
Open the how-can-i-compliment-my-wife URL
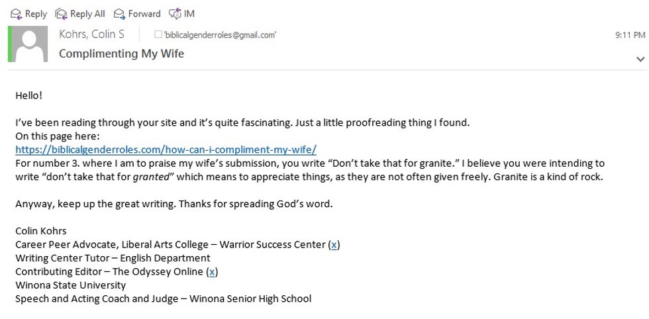166,149
